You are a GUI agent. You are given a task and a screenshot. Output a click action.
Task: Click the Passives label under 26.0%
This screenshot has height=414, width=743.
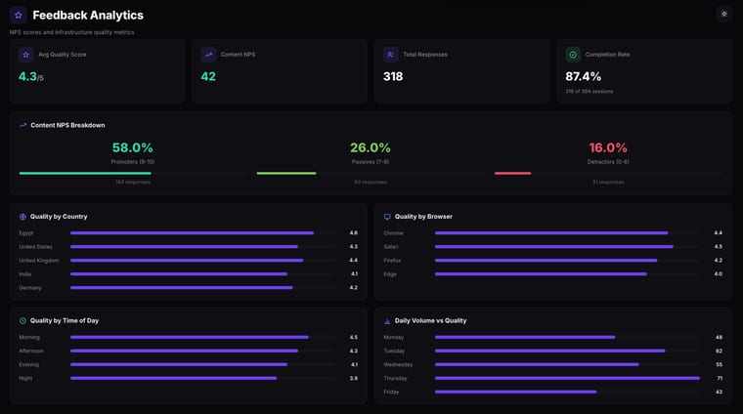[371, 162]
